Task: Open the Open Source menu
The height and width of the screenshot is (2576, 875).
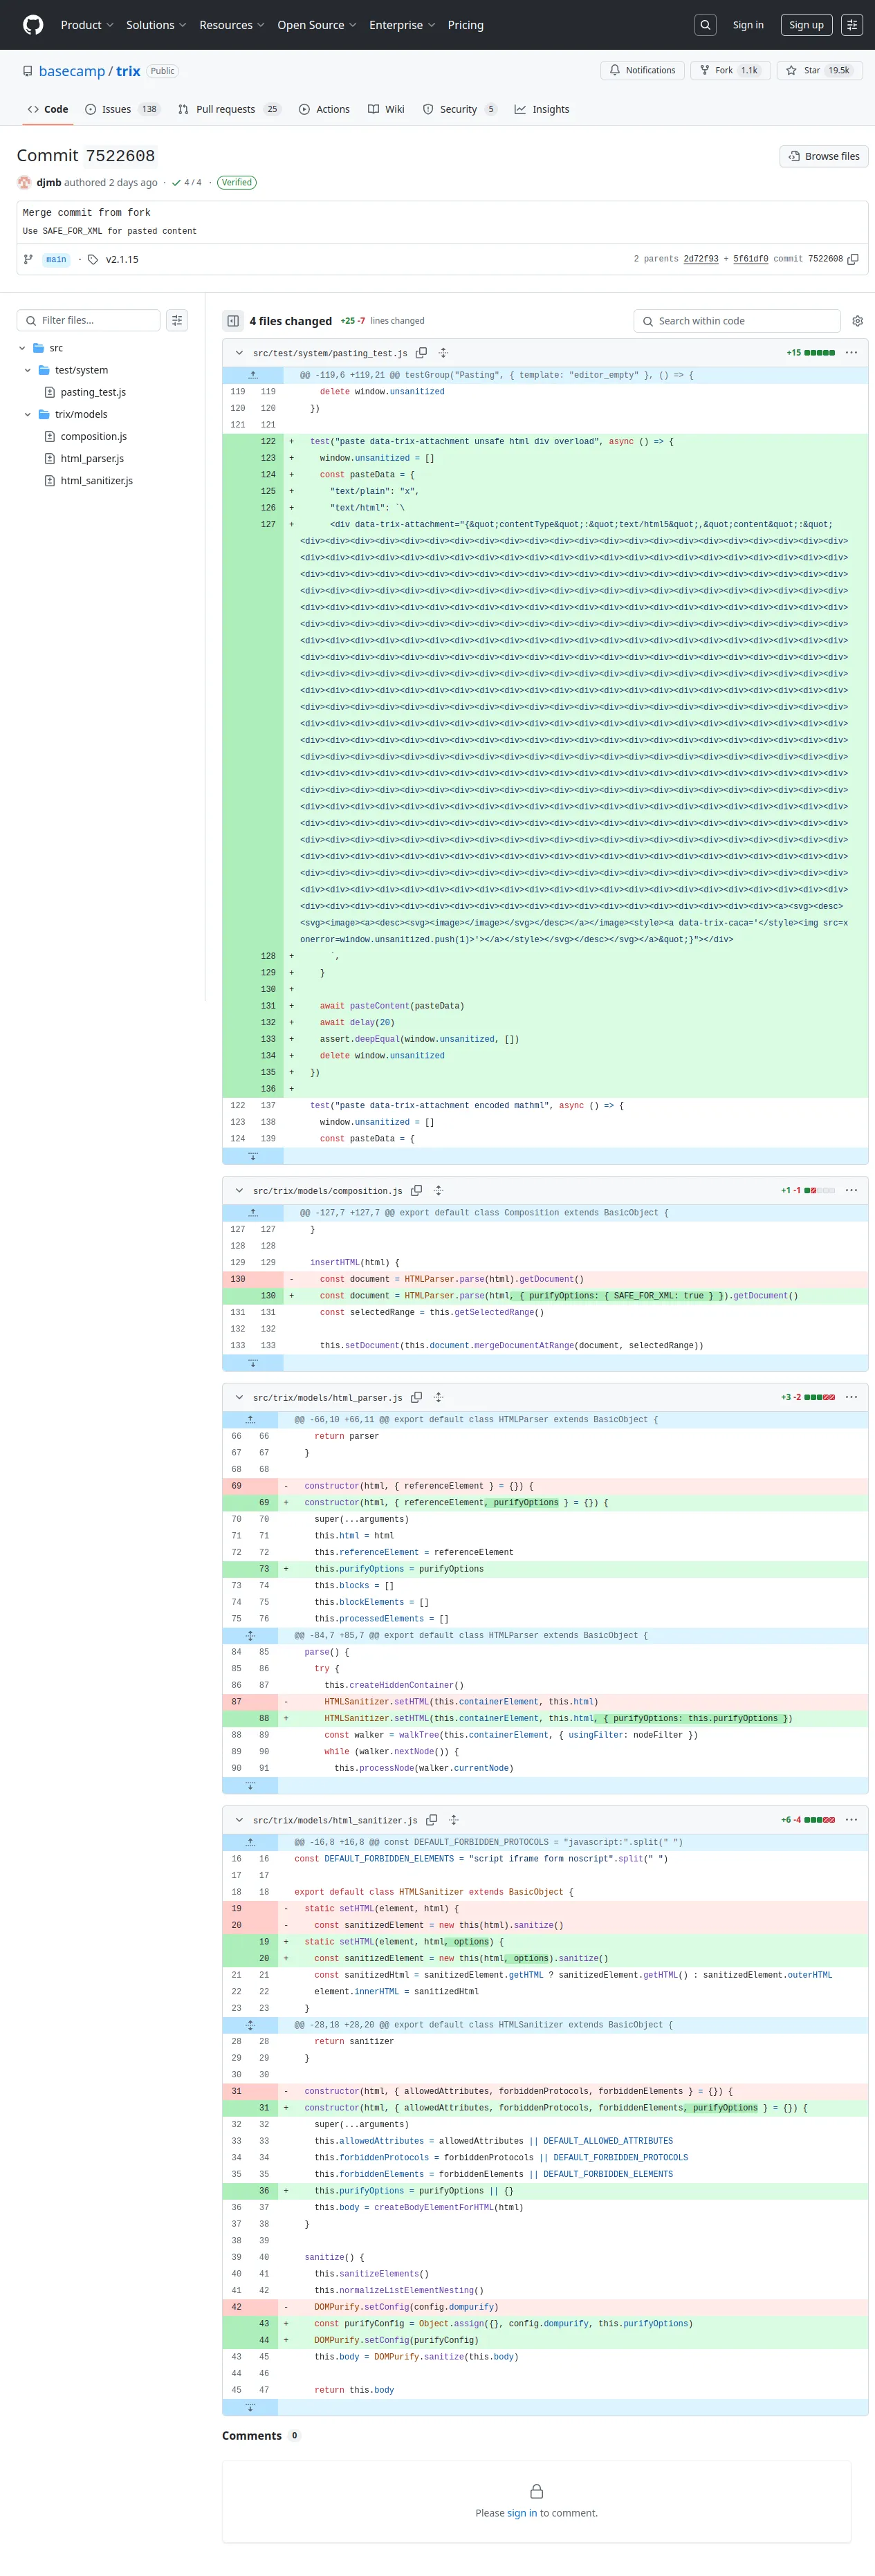Action: pos(317,25)
